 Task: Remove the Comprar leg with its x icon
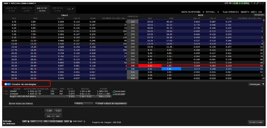point(4,94)
